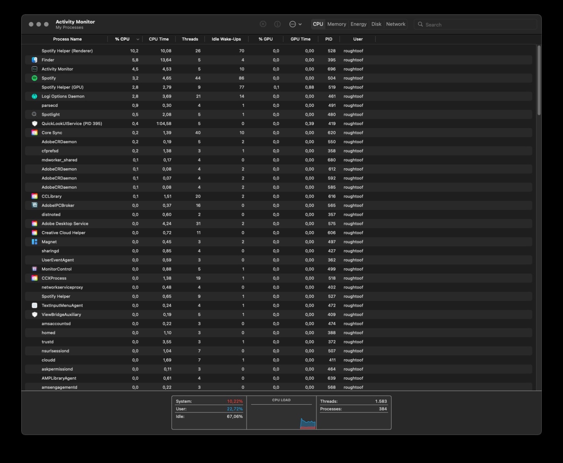The image size is (563, 463).
Task: Select AdobeCRDaemon with PID 612
Action: 279,169
